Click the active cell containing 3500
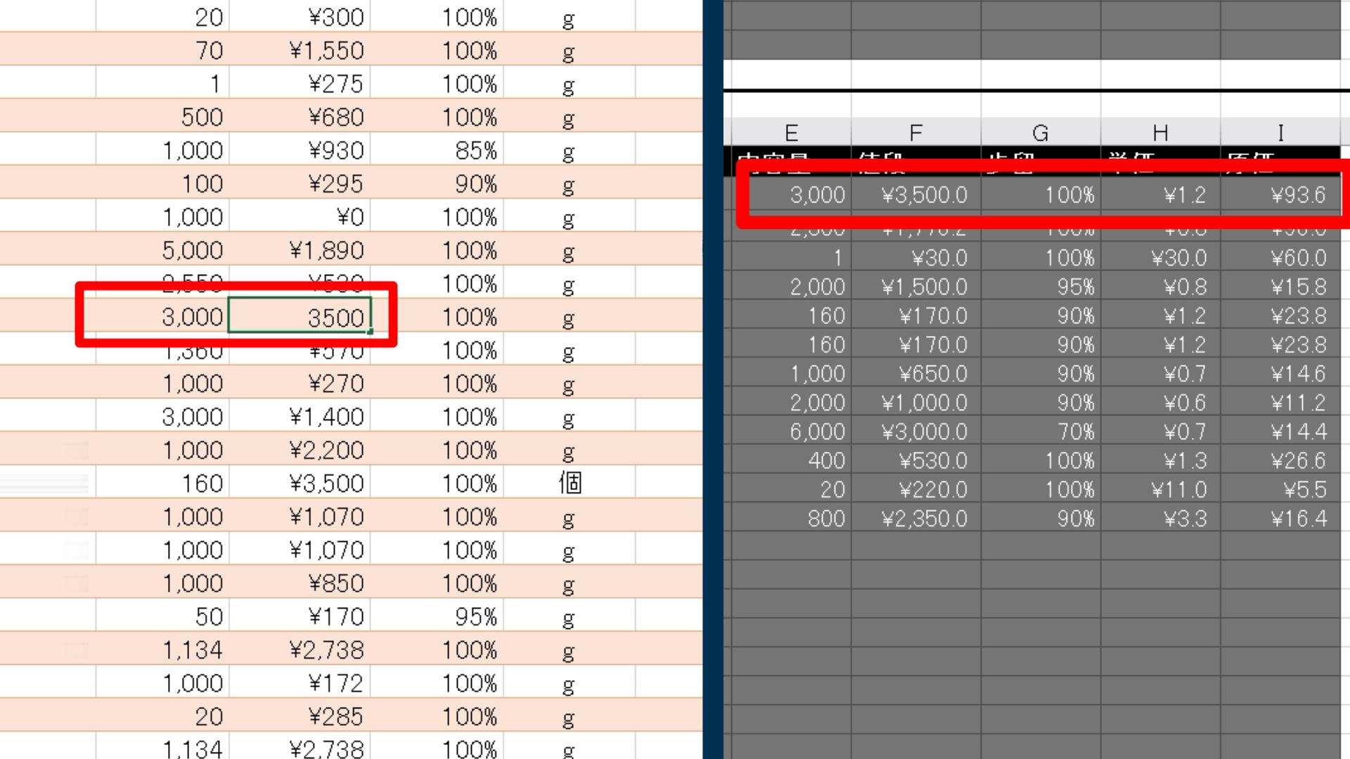 300,318
